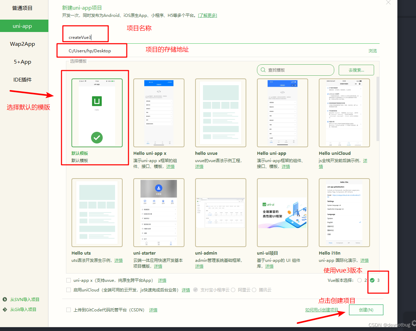Select the Hello uts template thumbnail

pos(97,213)
